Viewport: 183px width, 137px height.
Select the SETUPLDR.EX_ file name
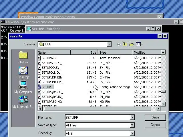(x=52, y=82)
